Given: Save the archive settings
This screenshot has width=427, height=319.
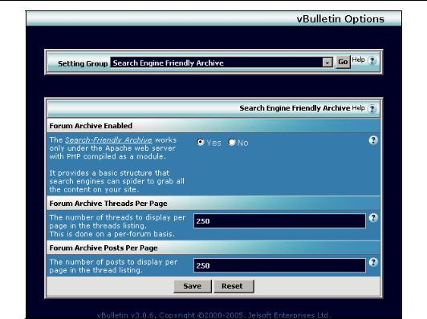Looking at the screenshot, I should coord(193,286).
